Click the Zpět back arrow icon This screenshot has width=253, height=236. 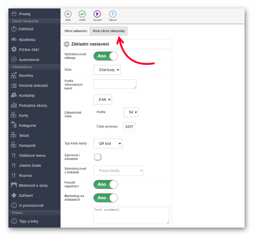(x=68, y=14)
